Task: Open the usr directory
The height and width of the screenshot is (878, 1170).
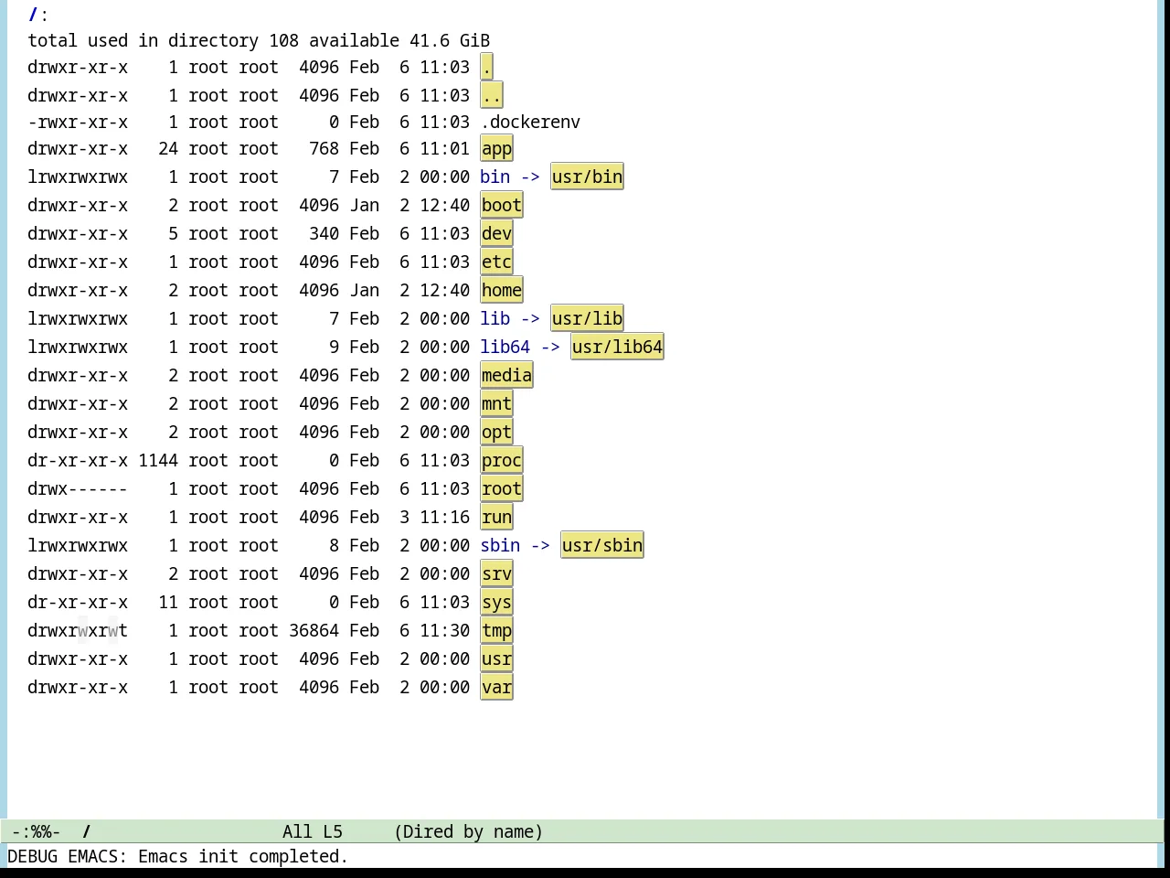Action: click(496, 659)
